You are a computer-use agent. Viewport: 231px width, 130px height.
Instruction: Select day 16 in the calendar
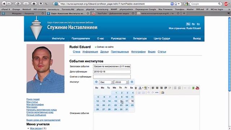tap(121, 101)
